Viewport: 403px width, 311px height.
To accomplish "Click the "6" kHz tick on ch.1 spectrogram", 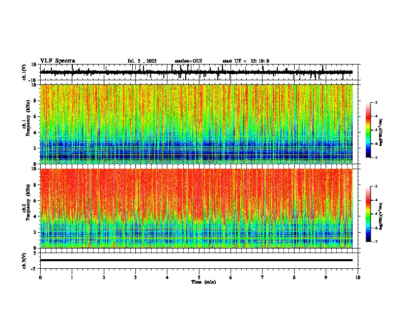I will click(35, 116).
